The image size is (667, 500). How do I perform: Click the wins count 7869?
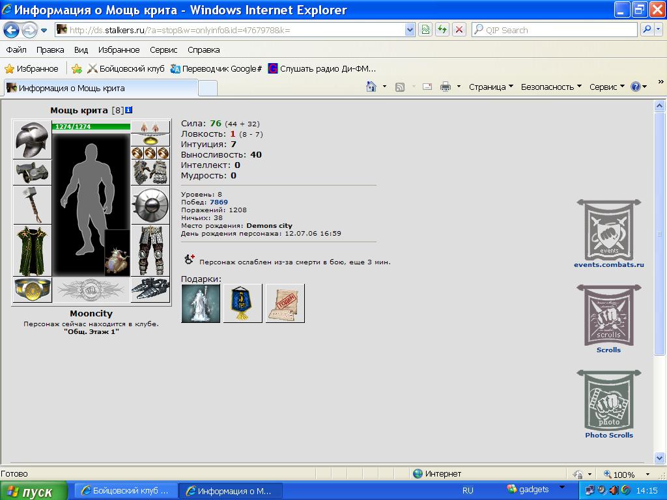(219, 202)
